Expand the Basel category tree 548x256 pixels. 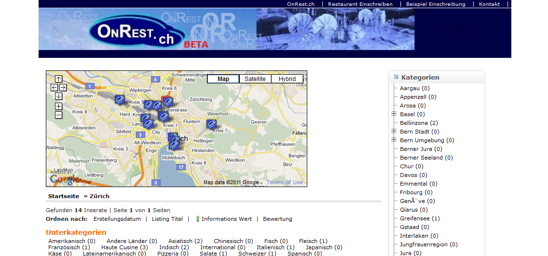point(394,114)
